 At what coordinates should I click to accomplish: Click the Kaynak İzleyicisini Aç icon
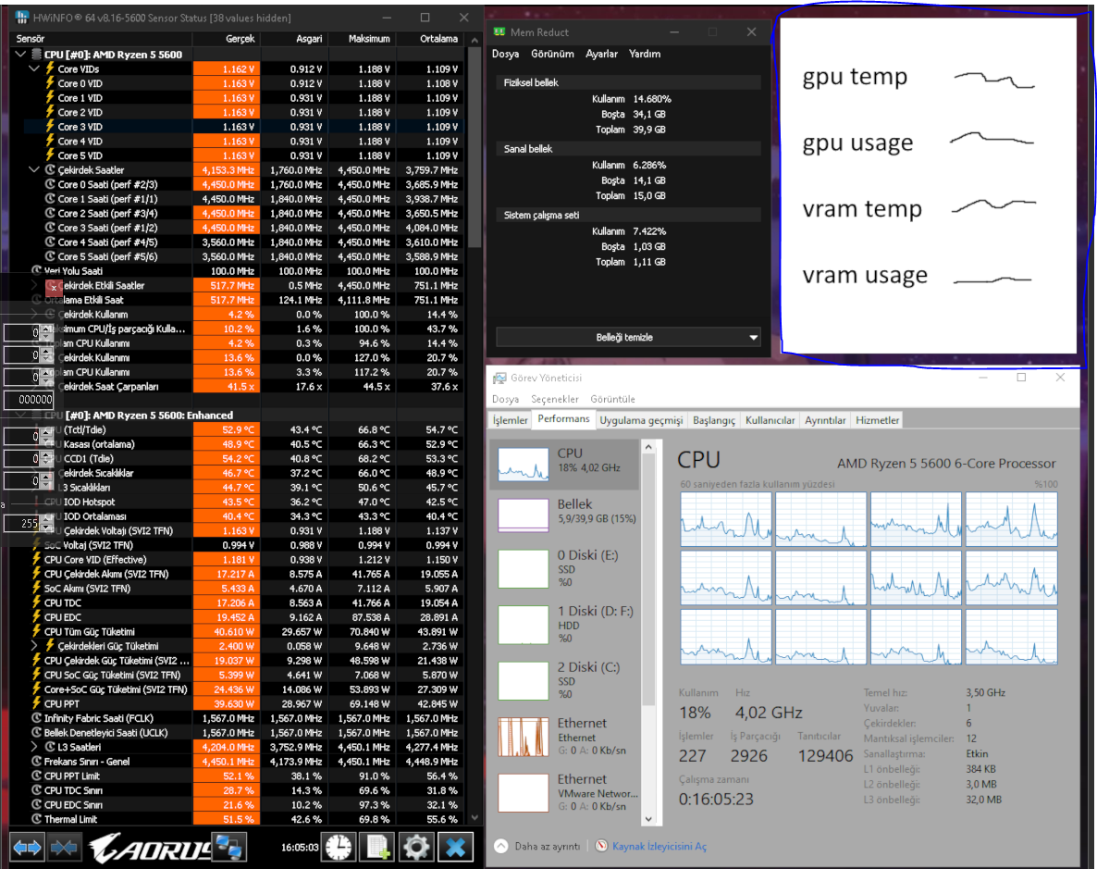(601, 846)
